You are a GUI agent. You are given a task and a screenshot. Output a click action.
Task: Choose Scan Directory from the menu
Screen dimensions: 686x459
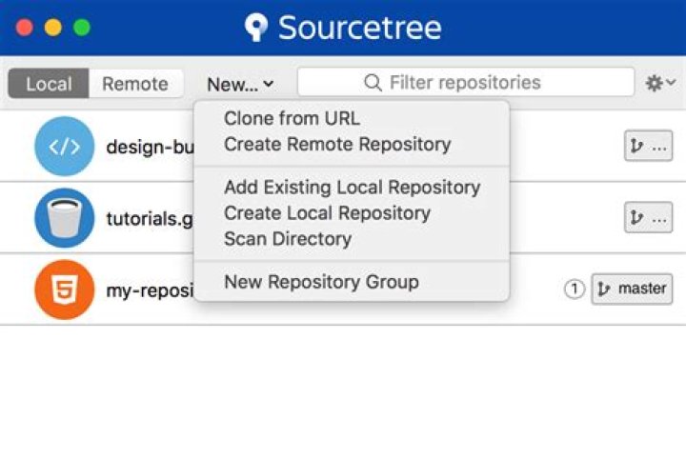288,239
